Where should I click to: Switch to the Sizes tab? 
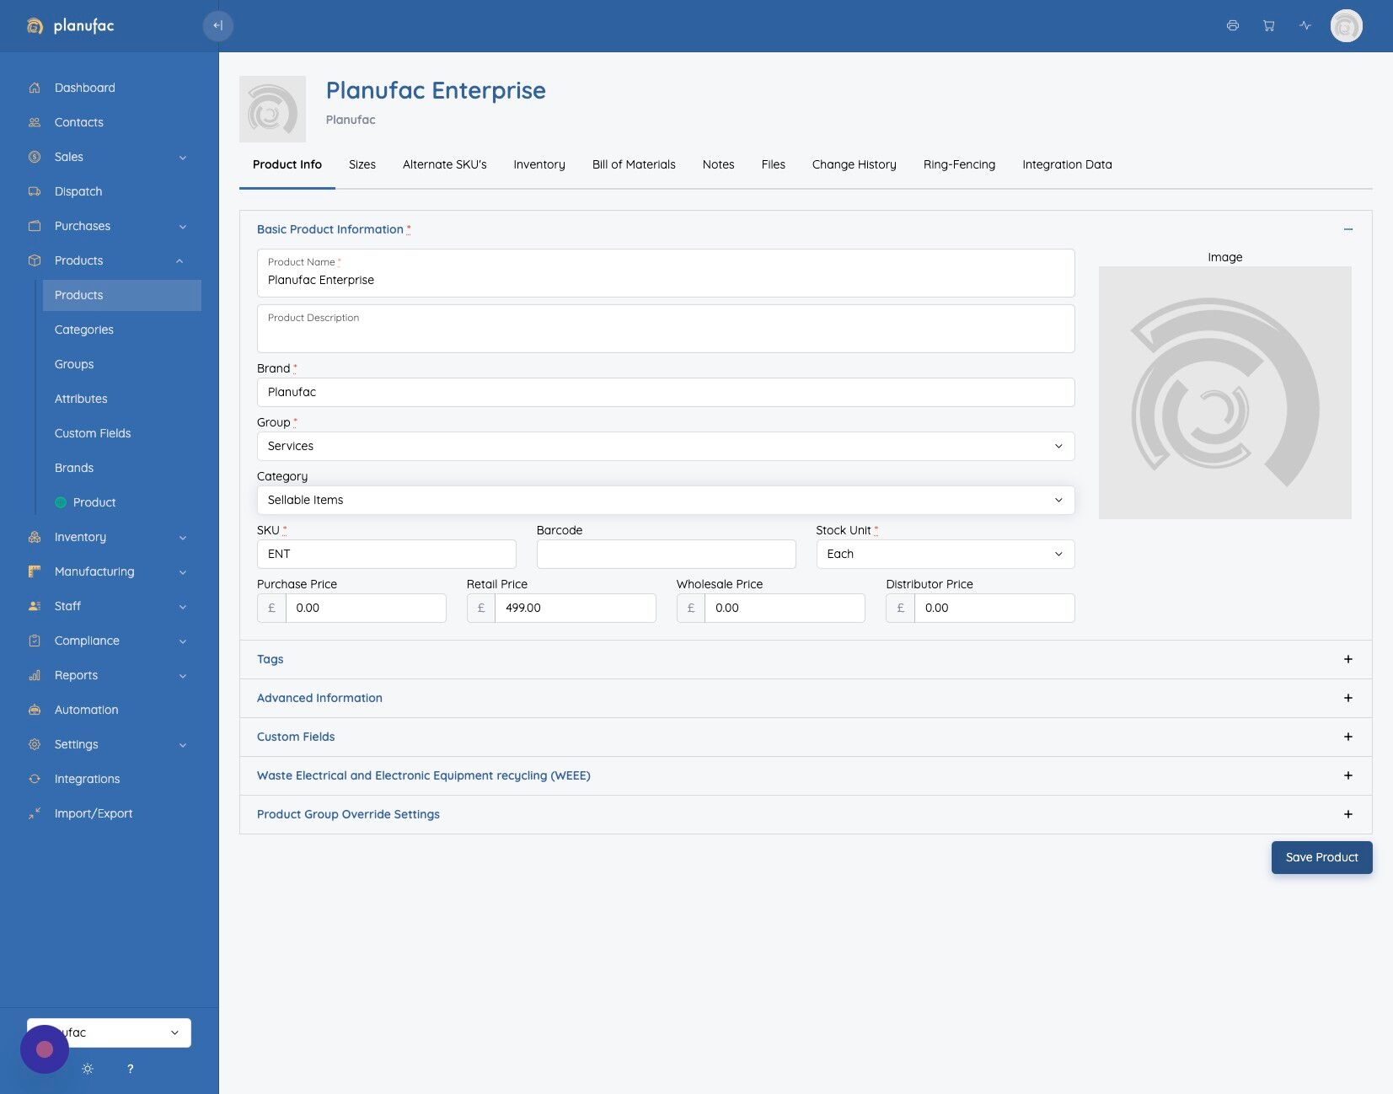point(362,164)
